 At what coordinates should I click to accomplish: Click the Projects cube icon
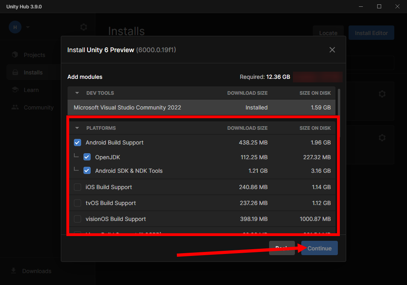coord(15,55)
